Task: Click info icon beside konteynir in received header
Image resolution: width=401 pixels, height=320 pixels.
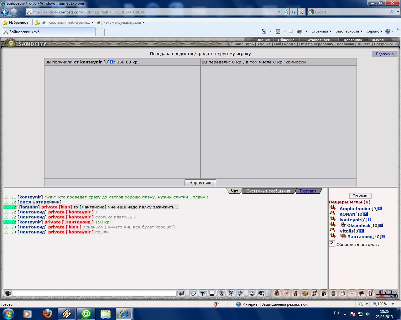Action: (x=112, y=62)
